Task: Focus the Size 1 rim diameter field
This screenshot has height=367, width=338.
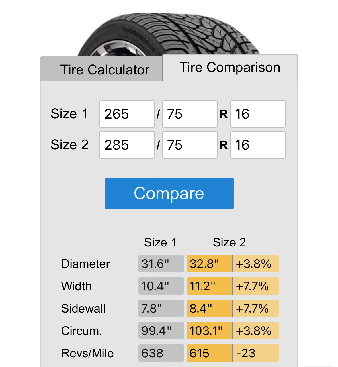Action: pyautogui.click(x=258, y=114)
